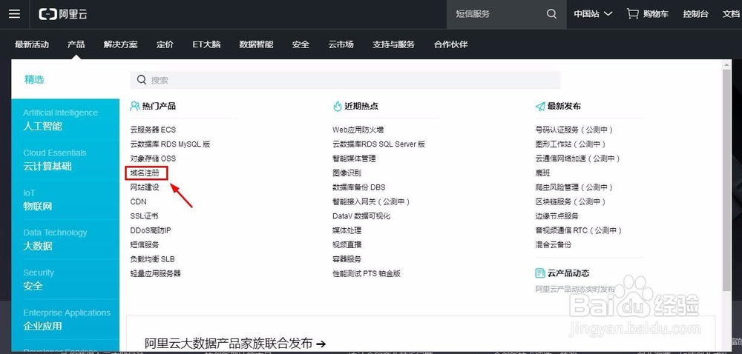Viewport: 742px width, 354px height.
Task: Open the 支持与服务 menu
Action: tap(394, 44)
